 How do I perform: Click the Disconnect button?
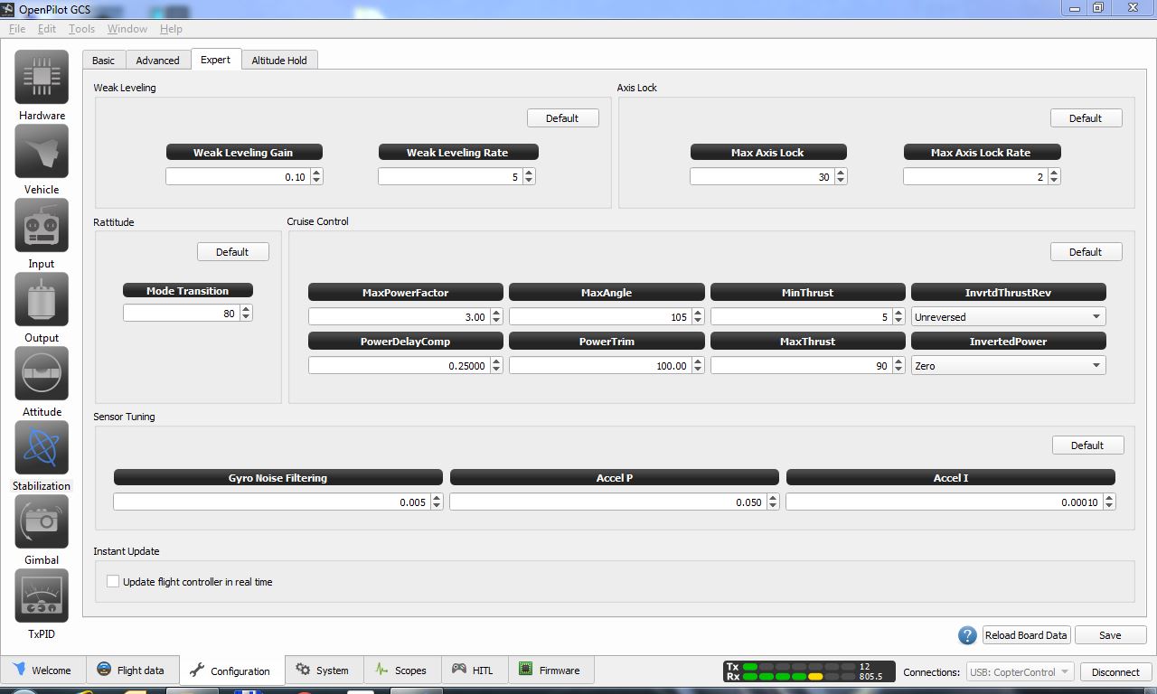tap(1115, 672)
